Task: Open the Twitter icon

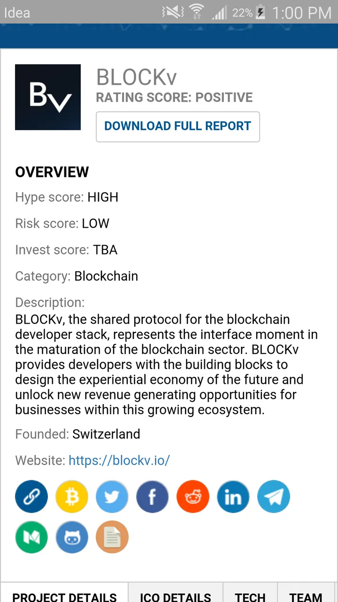Action: point(112,496)
